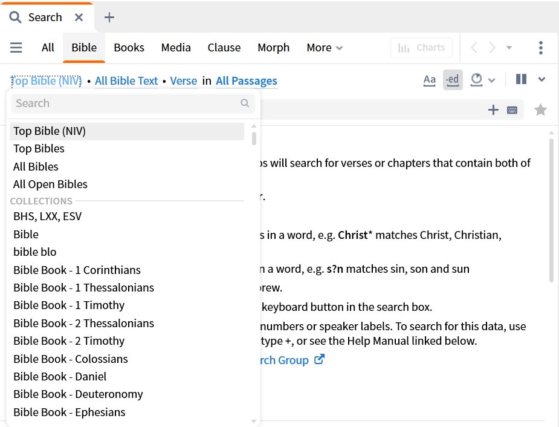This screenshot has width=559, height=427.
Task: Switch to the Books search tab
Action: coord(129,48)
